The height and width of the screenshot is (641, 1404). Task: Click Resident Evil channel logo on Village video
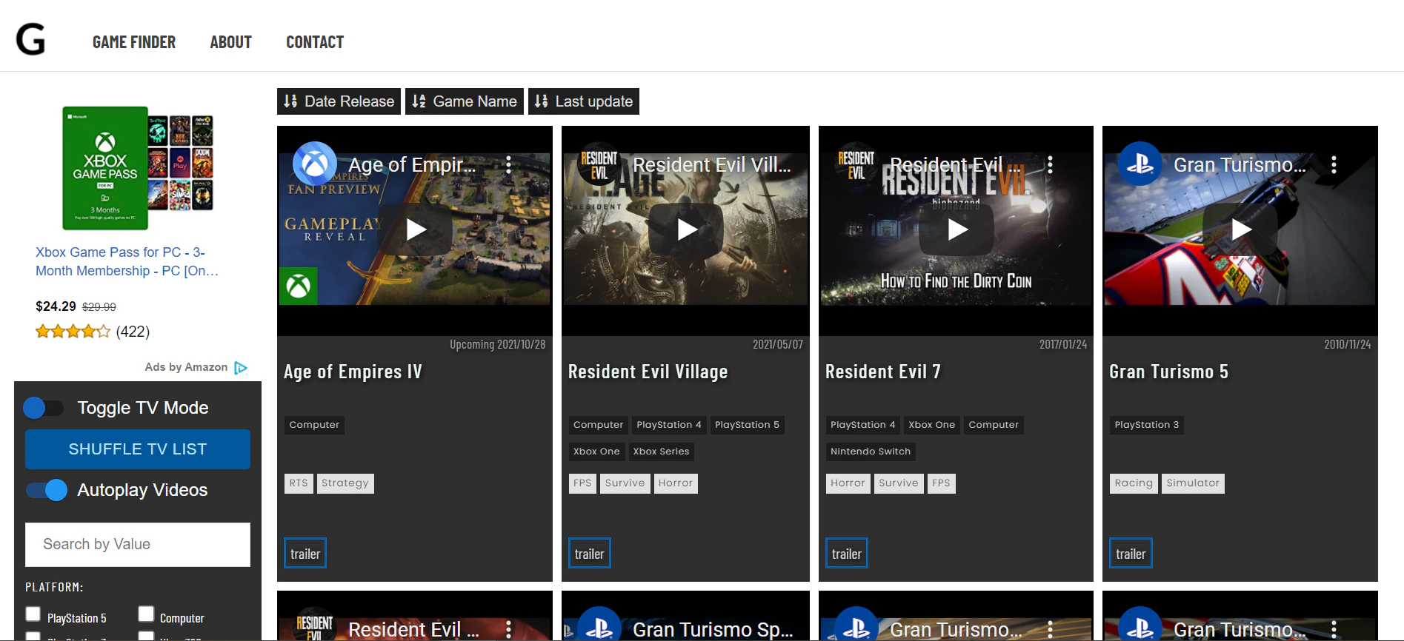[x=599, y=164]
